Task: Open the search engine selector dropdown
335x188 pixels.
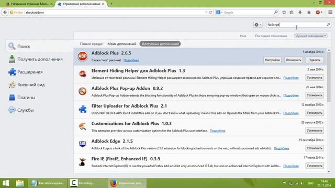Action: coord(219,13)
